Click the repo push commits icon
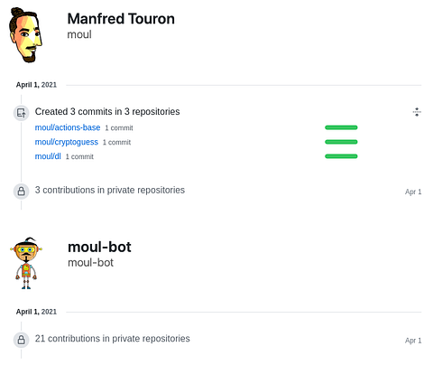 click(x=22, y=113)
